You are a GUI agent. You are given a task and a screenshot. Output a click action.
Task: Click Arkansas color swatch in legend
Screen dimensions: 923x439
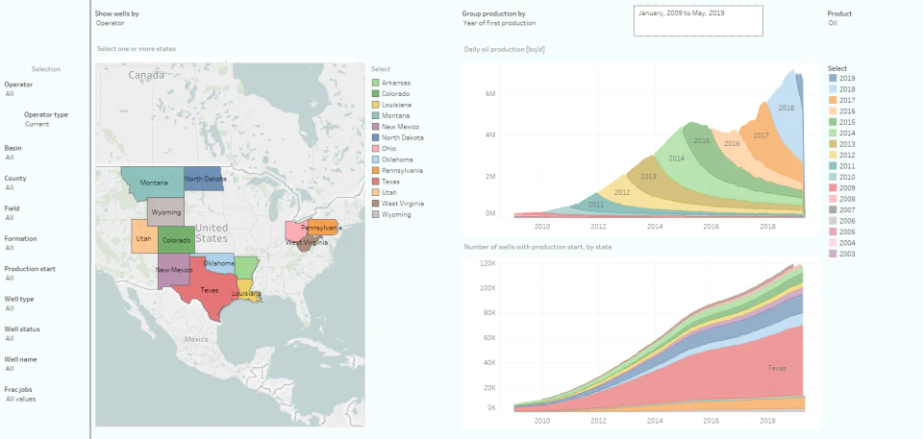point(376,83)
